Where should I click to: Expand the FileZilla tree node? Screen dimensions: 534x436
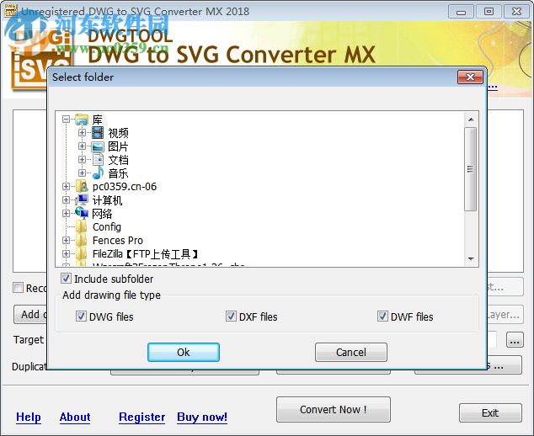tap(66, 254)
